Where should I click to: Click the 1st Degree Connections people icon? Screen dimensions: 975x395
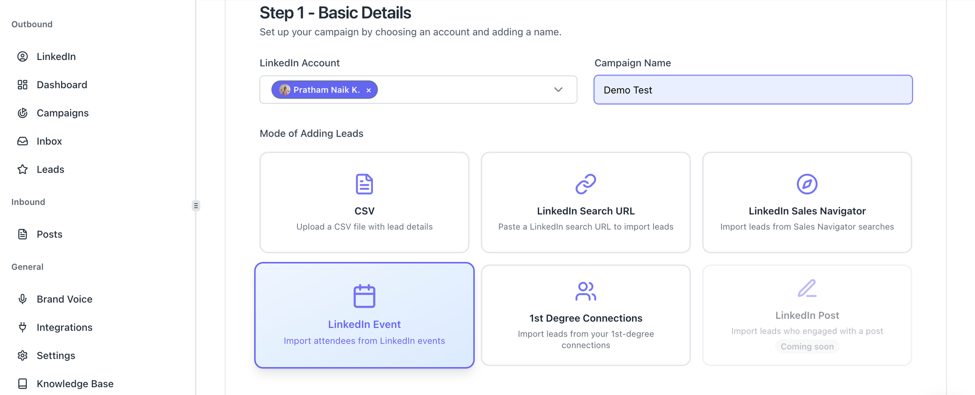[x=585, y=291]
